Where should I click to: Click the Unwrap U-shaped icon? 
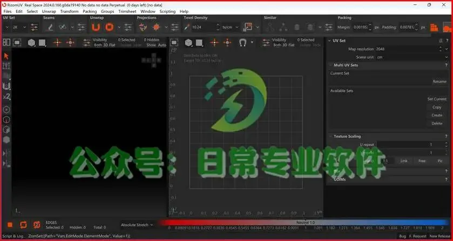tap(96, 27)
